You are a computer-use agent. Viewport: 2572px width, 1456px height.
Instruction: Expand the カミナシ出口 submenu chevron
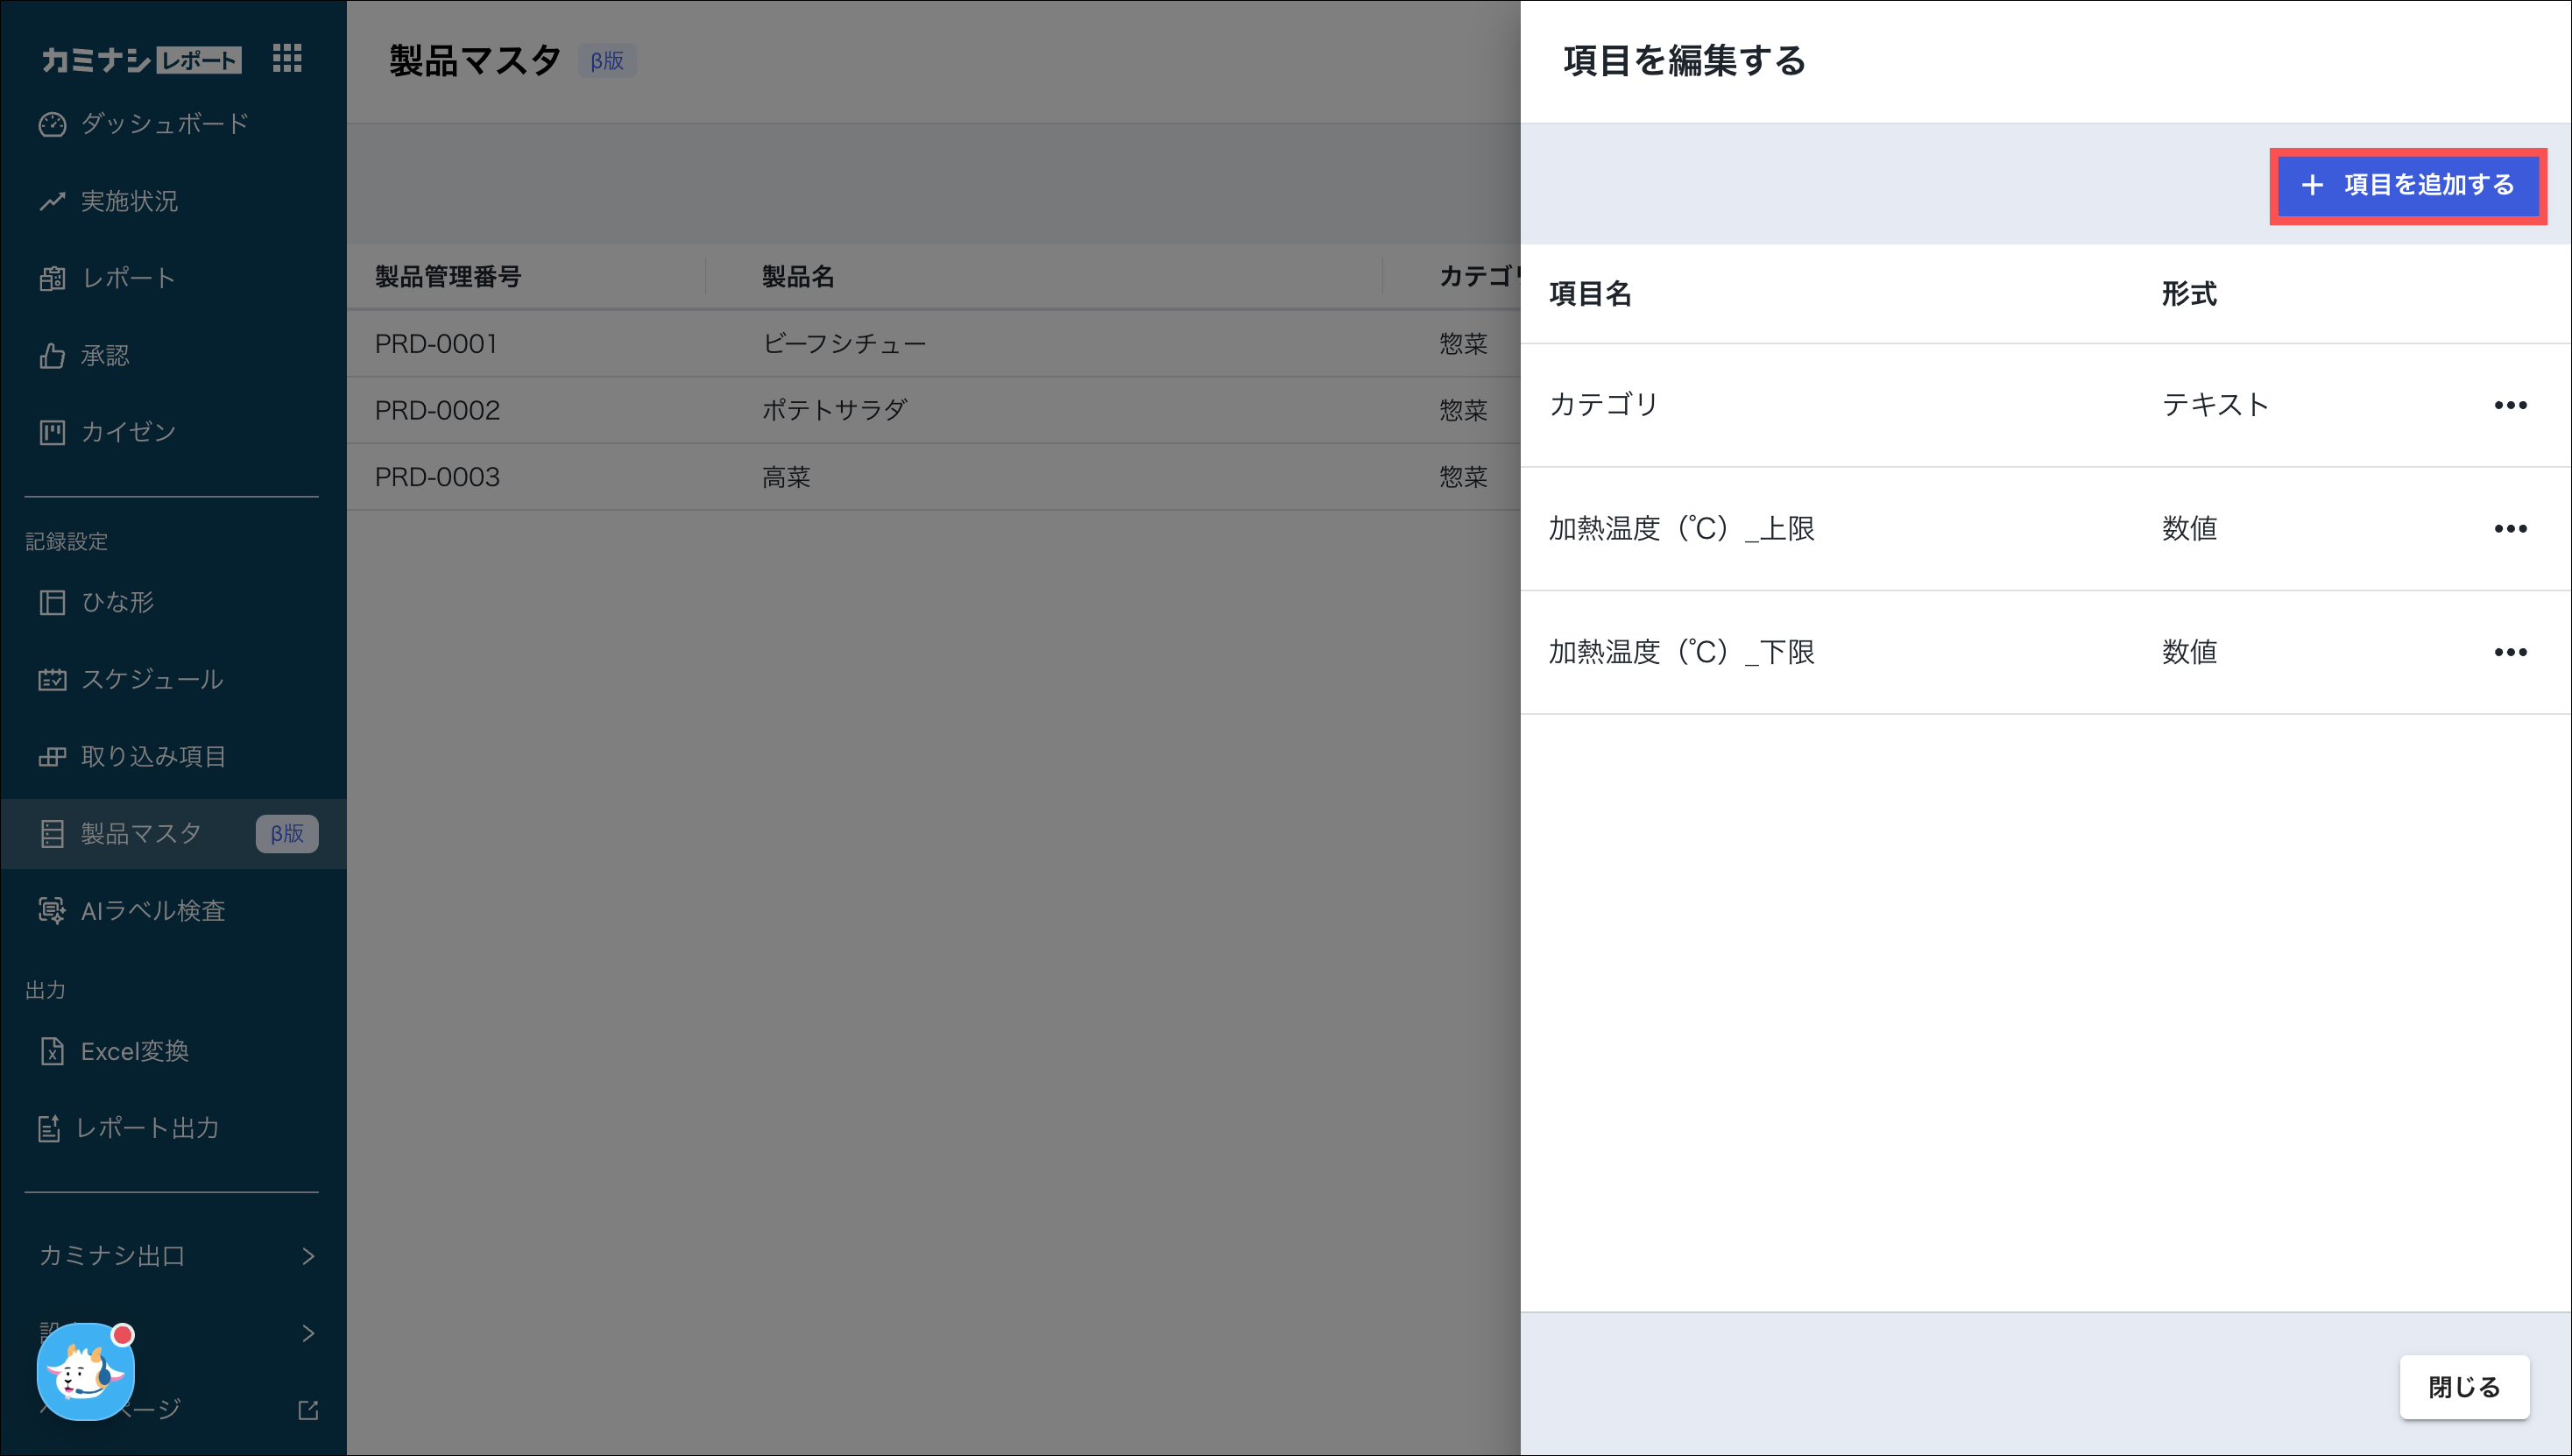click(308, 1256)
